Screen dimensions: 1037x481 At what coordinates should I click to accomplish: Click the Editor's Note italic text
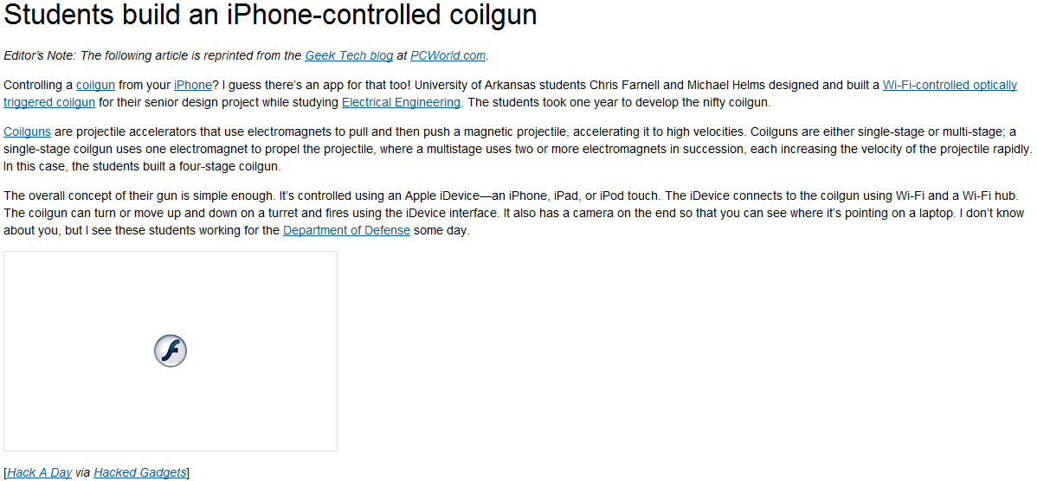pos(41,55)
